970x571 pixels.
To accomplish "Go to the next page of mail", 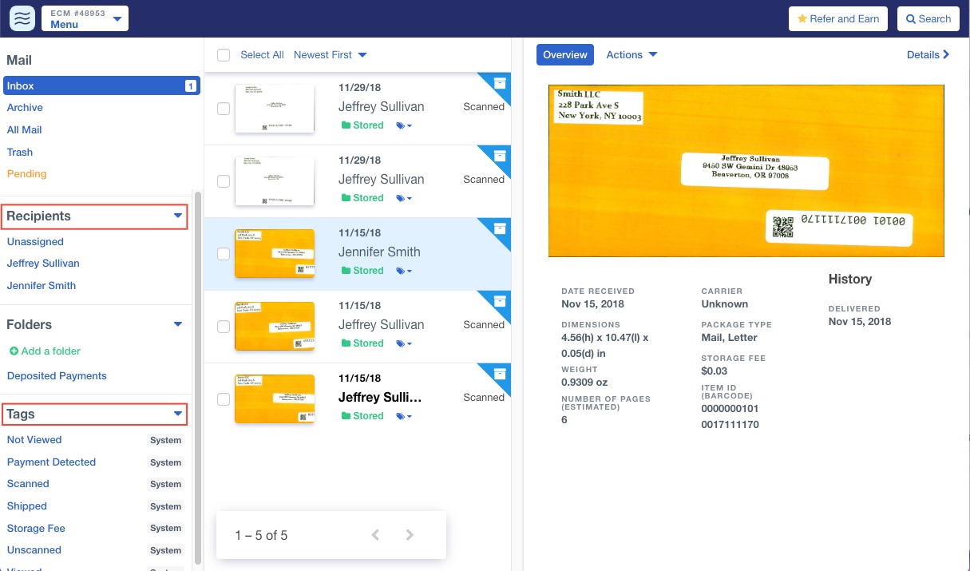I will [410, 535].
